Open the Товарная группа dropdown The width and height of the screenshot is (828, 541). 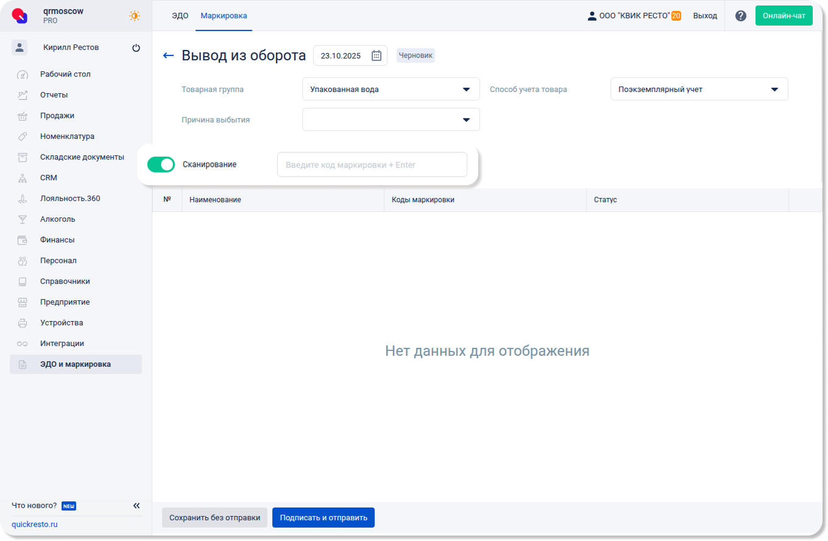click(391, 90)
